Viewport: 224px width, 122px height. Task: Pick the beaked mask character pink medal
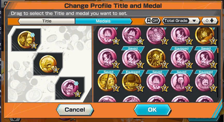pos(180,82)
